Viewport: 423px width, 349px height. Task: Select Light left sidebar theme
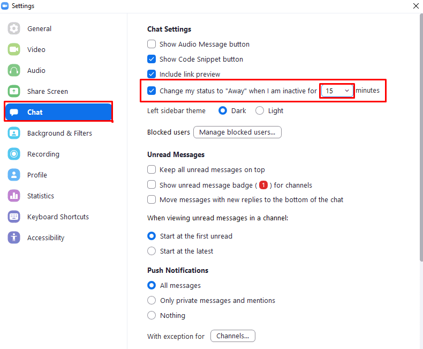tap(260, 110)
